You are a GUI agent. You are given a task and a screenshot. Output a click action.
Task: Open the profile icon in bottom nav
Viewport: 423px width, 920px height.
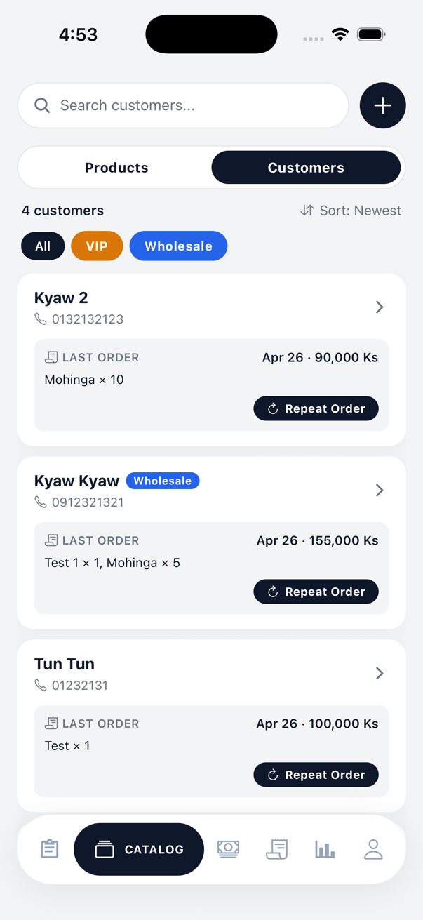373,848
